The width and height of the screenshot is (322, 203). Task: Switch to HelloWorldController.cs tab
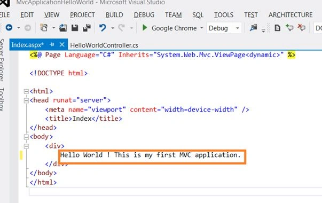[x=104, y=45]
